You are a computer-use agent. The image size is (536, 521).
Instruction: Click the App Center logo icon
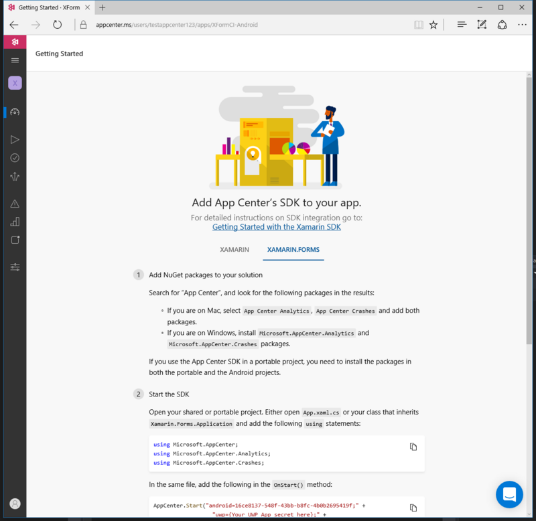coord(15,42)
